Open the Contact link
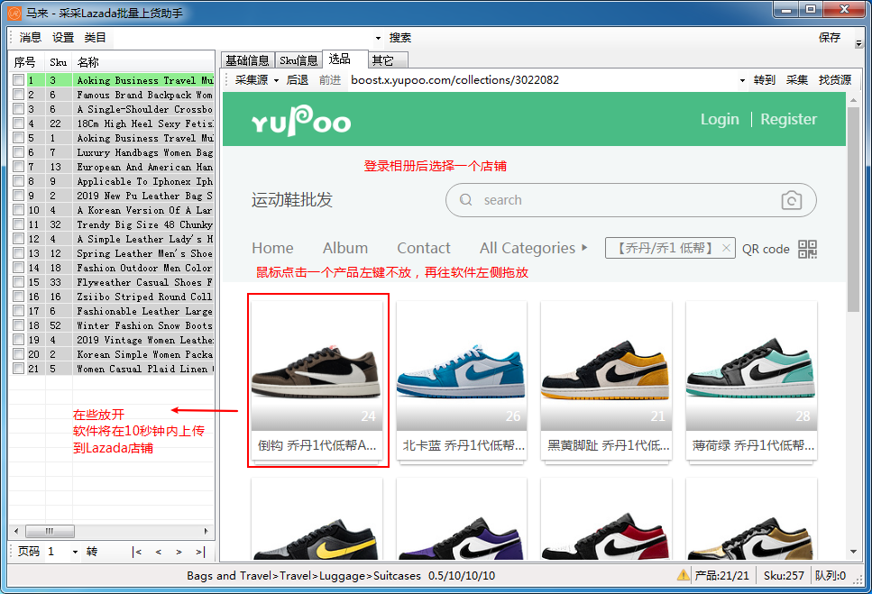 [424, 248]
